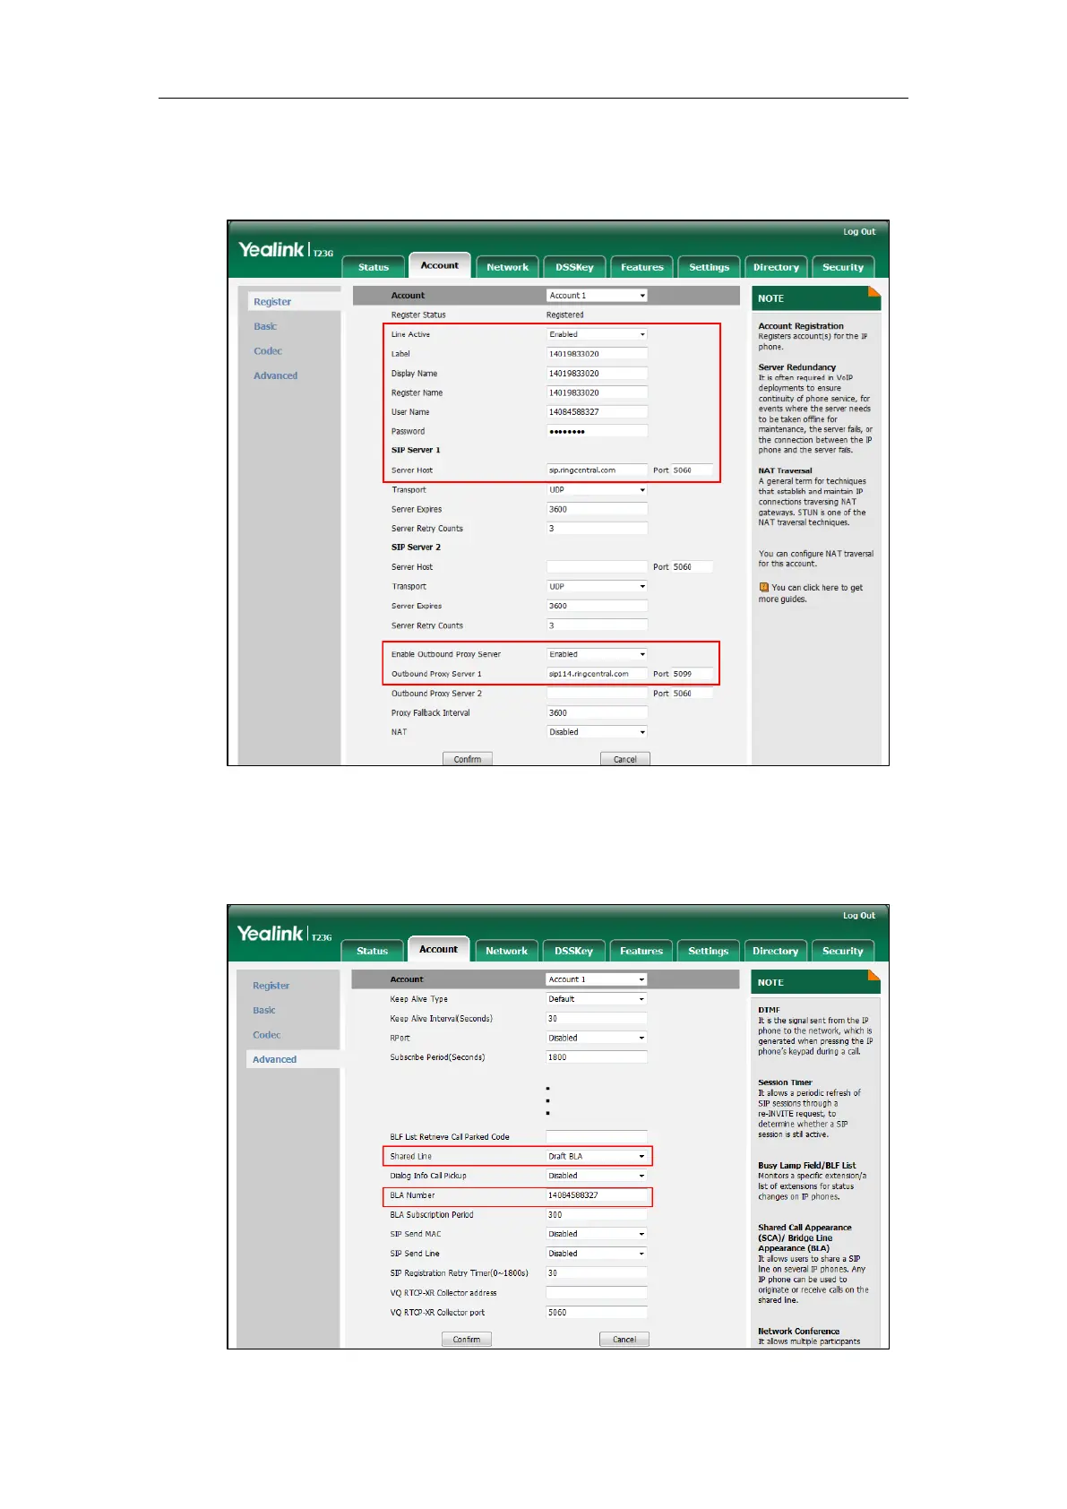Click the Register Name input field
The image size is (1067, 1509).
(x=597, y=392)
